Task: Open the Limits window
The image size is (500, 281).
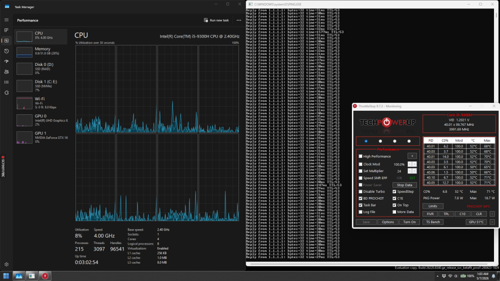Action: pyautogui.click(x=432, y=206)
